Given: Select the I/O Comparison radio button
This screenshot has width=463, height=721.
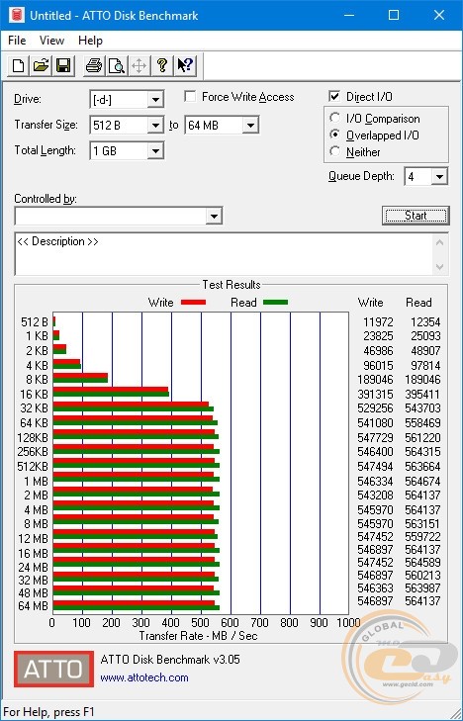Looking at the screenshot, I should (335, 118).
